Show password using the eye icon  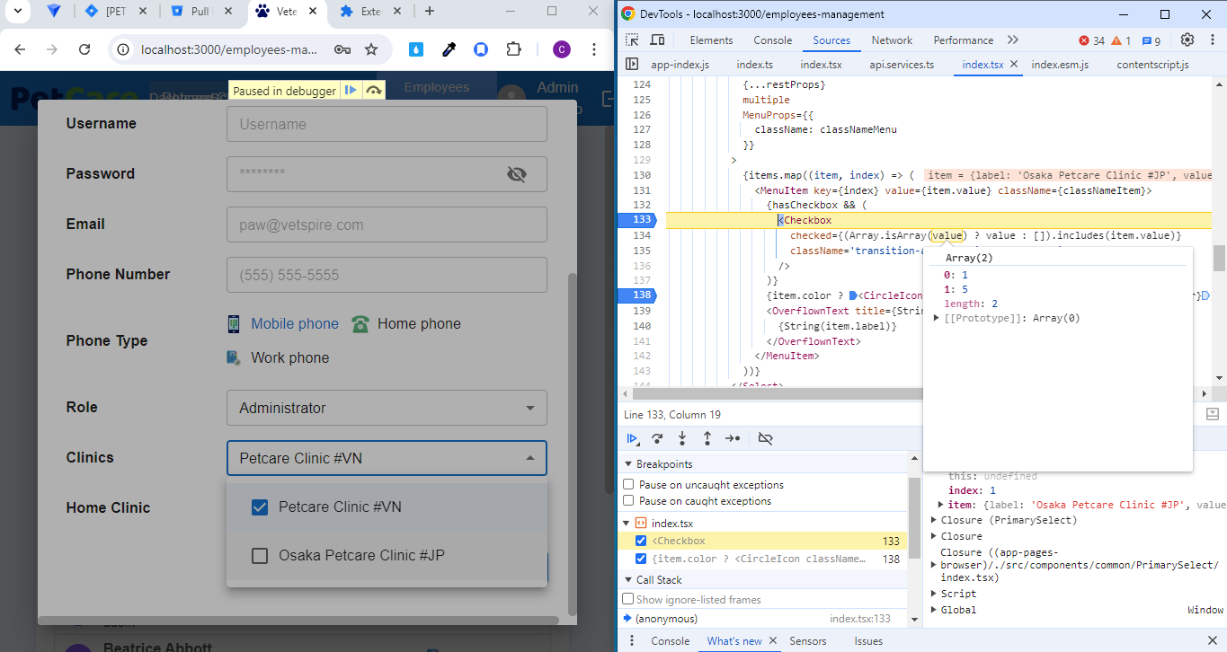point(516,174)
